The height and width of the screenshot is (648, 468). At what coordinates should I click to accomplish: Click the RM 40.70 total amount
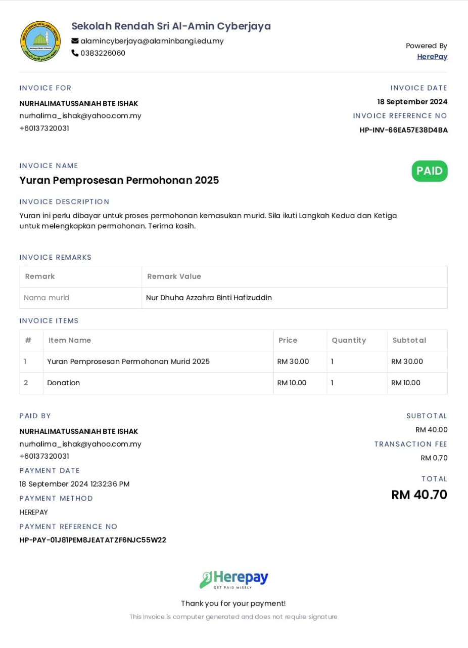coord(419,495)
